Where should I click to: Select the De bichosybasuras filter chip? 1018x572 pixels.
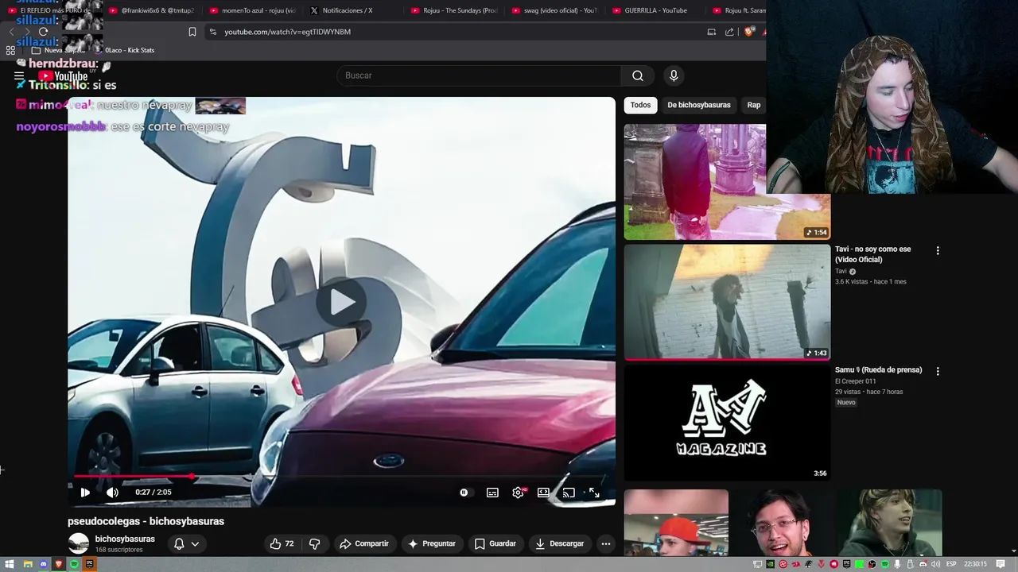tap(699, 105)
